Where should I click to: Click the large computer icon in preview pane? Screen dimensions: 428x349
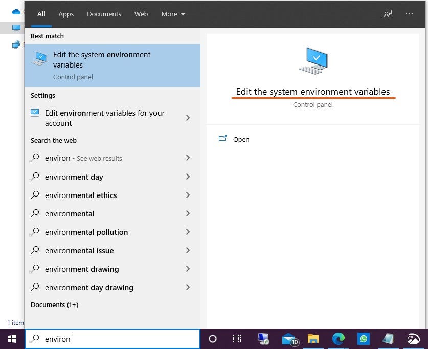coord(313,60)
